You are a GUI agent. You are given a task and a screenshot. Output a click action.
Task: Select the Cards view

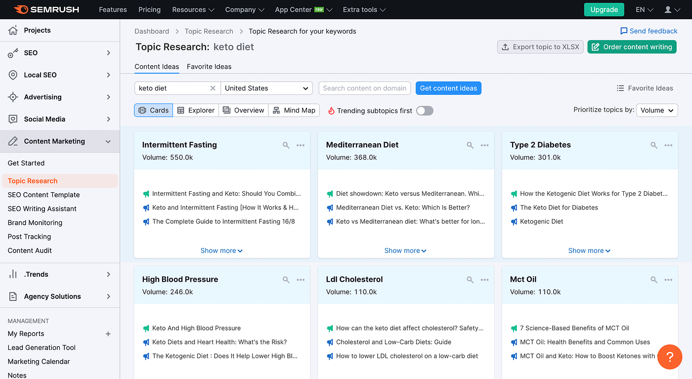click(154, 110)
